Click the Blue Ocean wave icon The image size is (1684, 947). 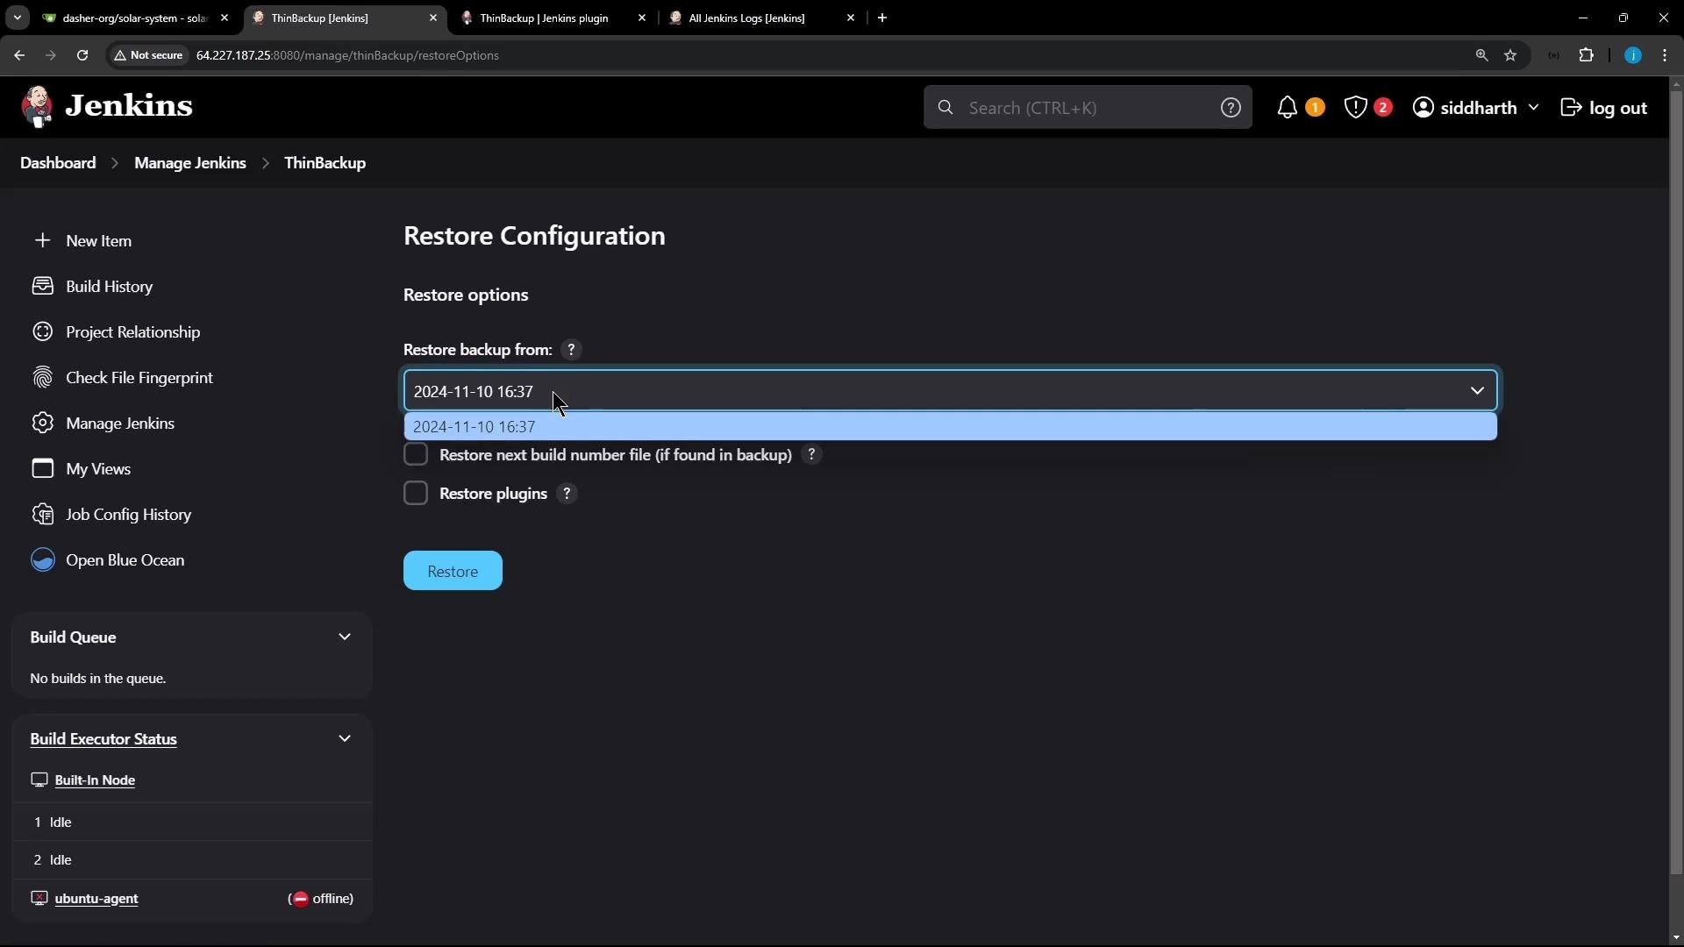(x=42, y=559)
